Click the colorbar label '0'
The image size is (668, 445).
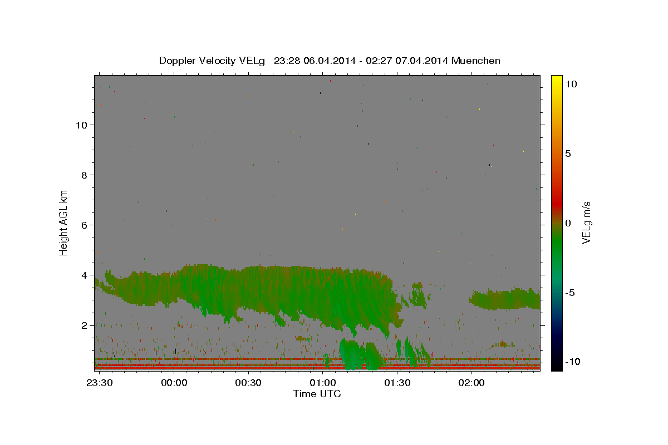568,223
